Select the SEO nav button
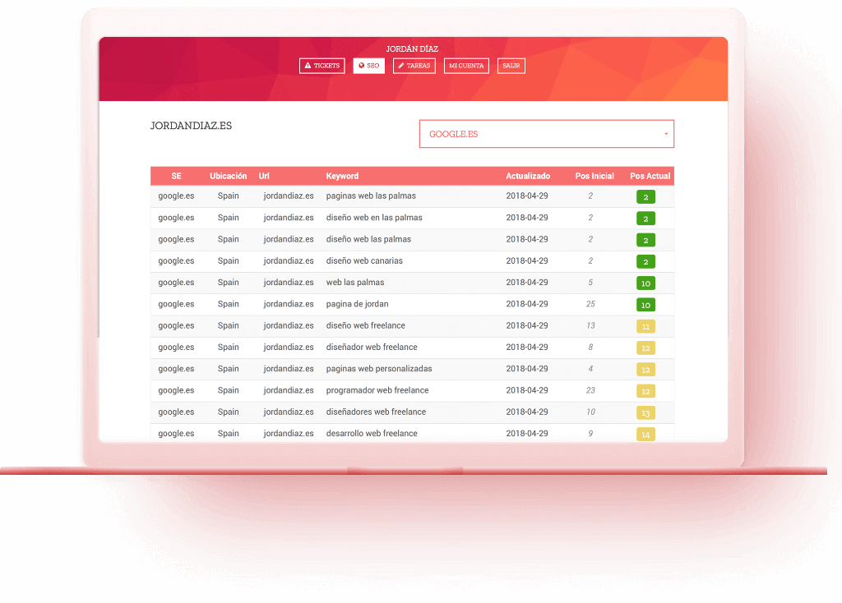842x603 pixels. coord(369,66)
